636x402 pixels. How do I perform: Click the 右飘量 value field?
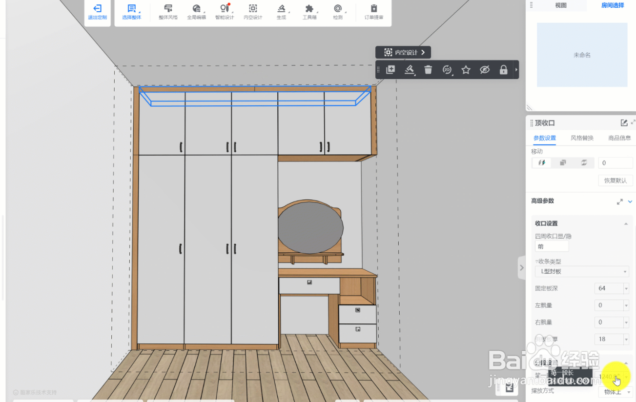(x=609, y=322)
